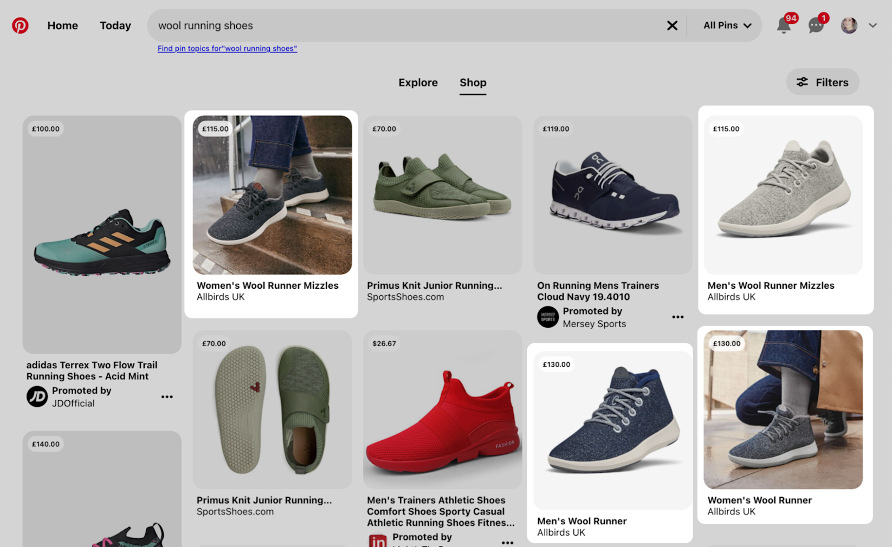
Task: Open the £70.00 green Primus Knit side-view image
Action: pos(442,195)
